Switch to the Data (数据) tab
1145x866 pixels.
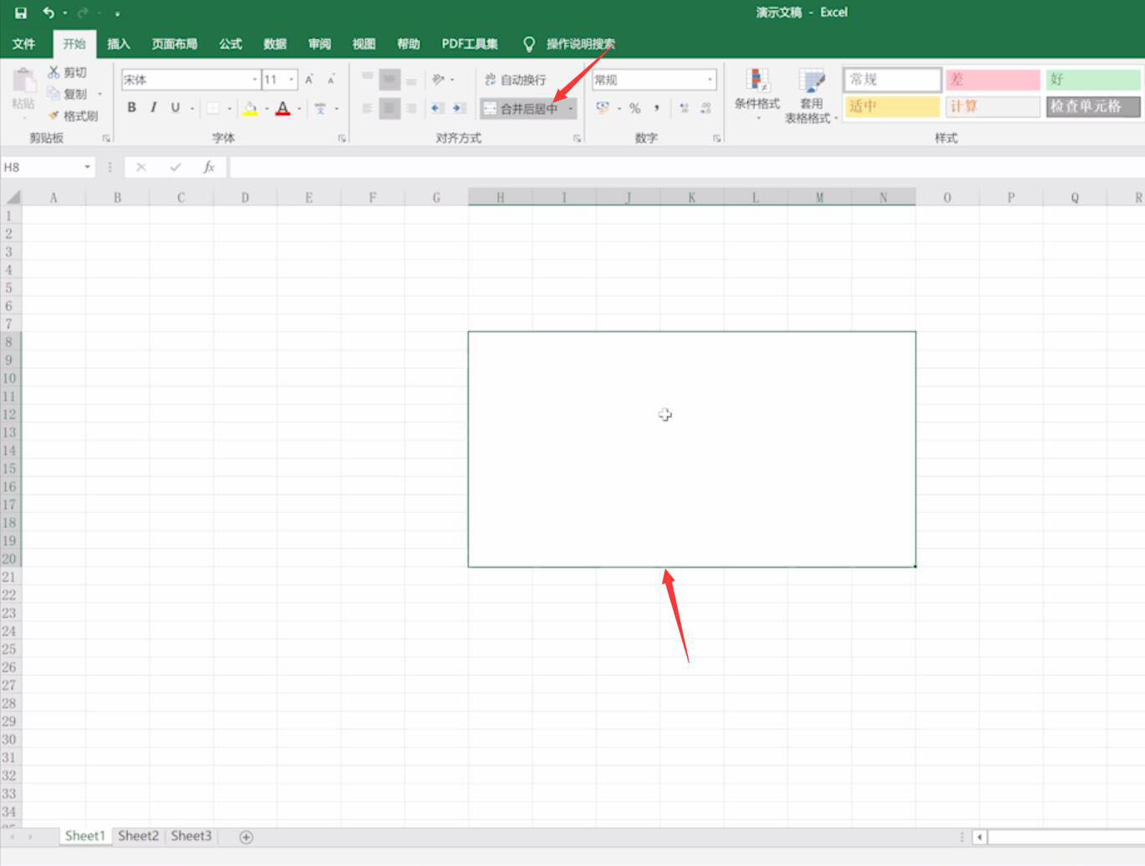click(x=275, y=43)
